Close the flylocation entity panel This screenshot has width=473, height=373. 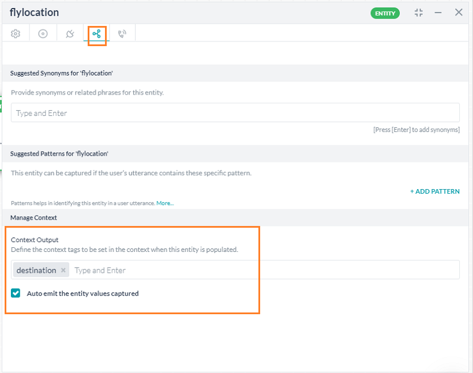(459, 13)
